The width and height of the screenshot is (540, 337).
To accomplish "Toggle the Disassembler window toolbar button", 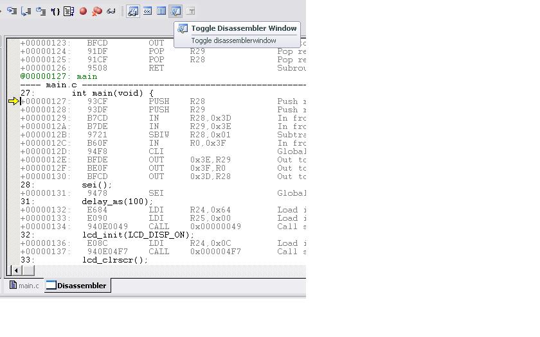I will (175, 12).
